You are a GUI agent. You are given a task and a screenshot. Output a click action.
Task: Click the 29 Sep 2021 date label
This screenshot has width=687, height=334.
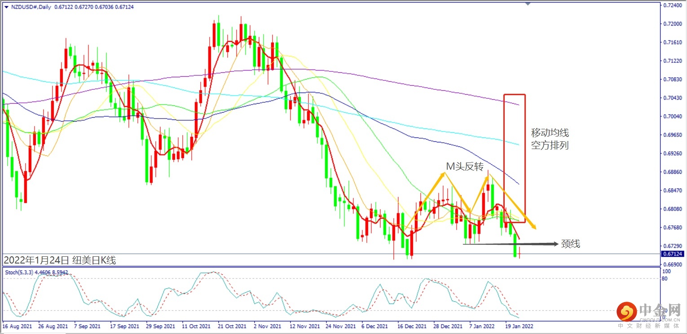tap(161, 326)
